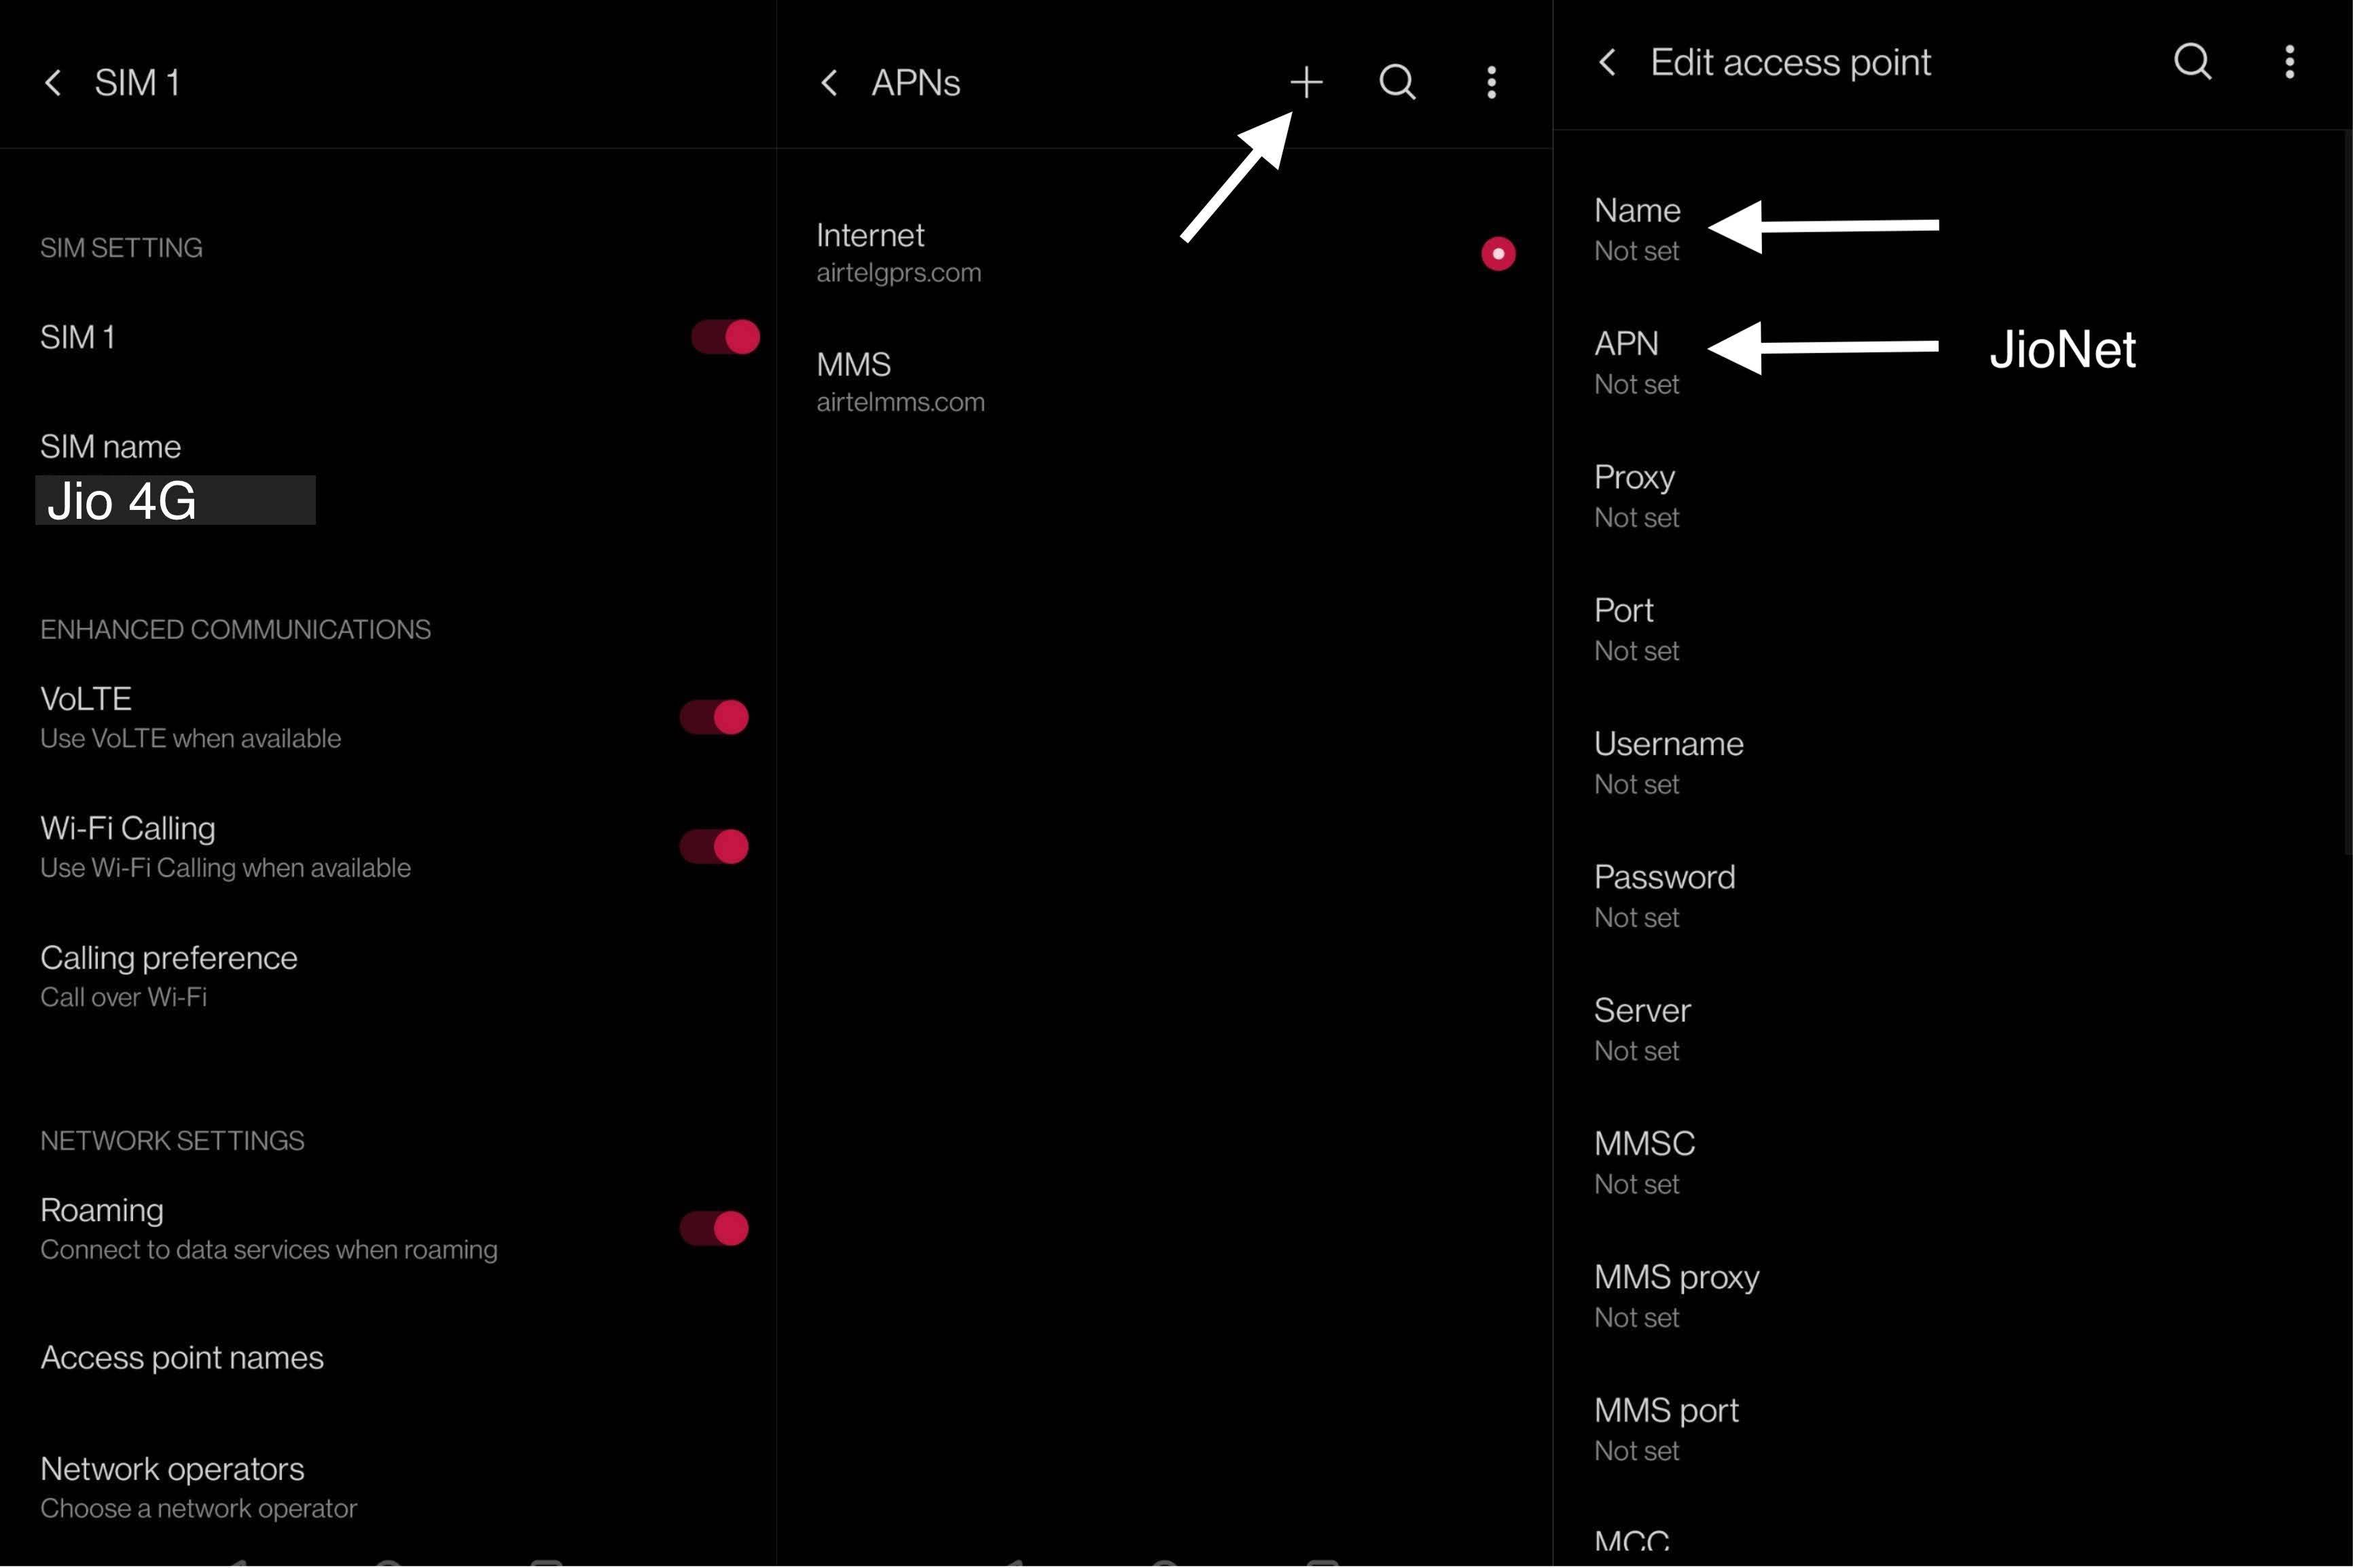
Task: Set the APN field value
Action: click(1637, 362)
